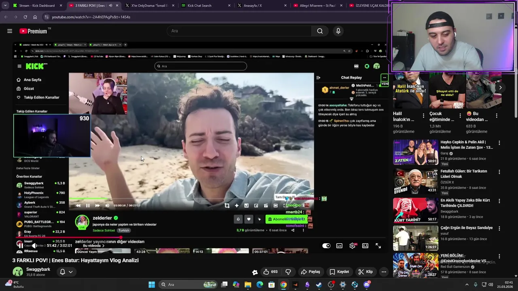The image size is (518, 291).
Task: Switch player to theater mode
Action: coord(365,245)
